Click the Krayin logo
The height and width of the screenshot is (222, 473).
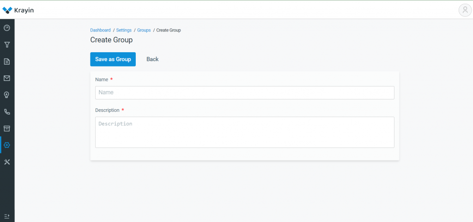pos(18,10)
